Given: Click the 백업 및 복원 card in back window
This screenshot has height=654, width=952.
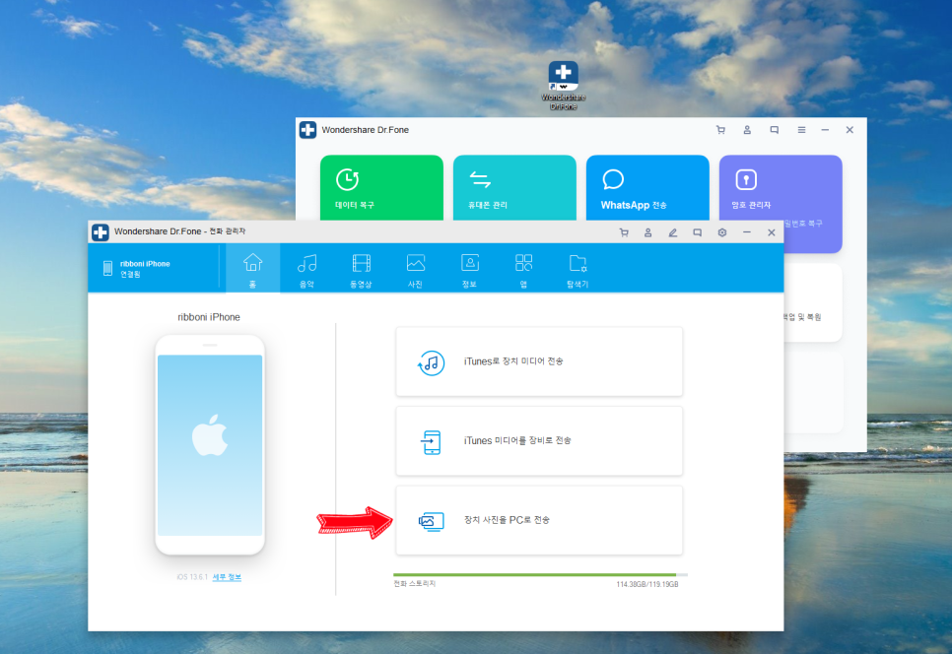Looking at the screenshot, I should 812,302.
